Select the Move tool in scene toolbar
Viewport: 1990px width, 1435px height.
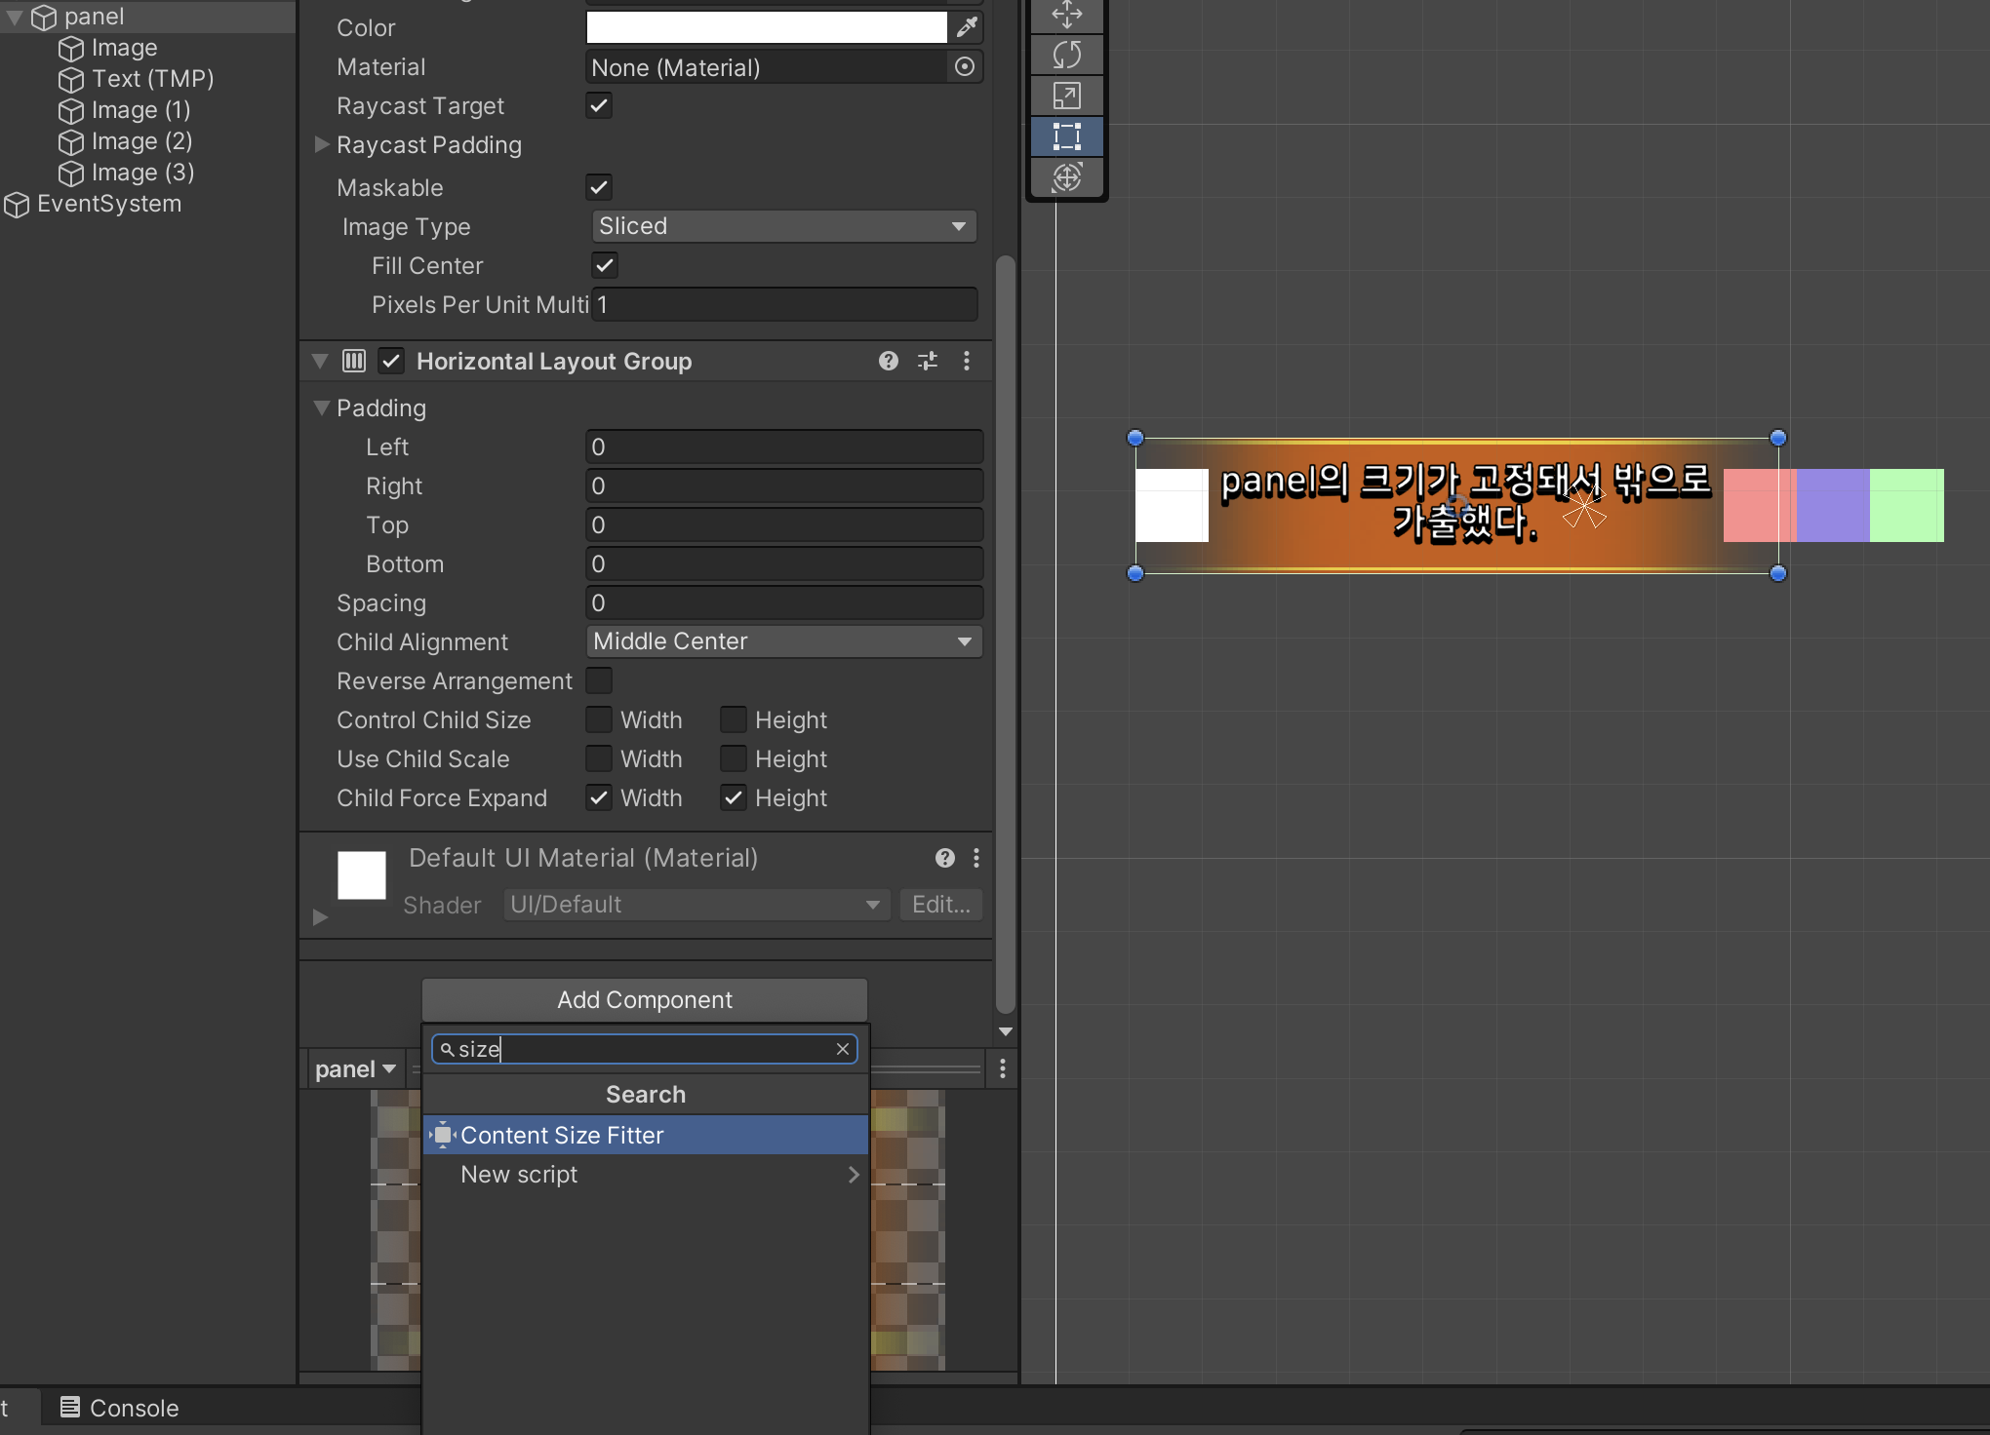[x=1067, y=15]
